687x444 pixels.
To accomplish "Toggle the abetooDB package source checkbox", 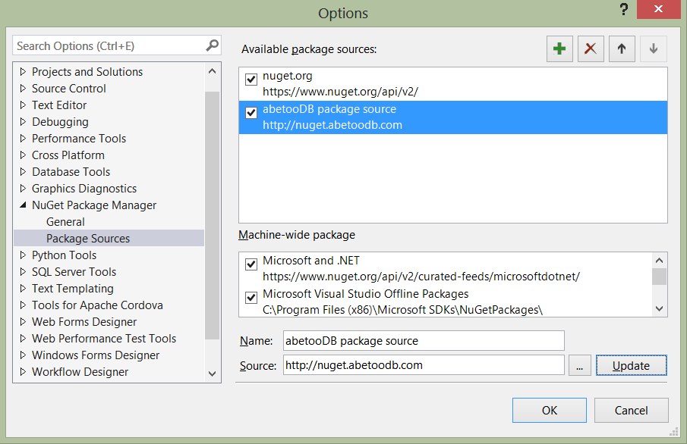I will tap(251, 113).
